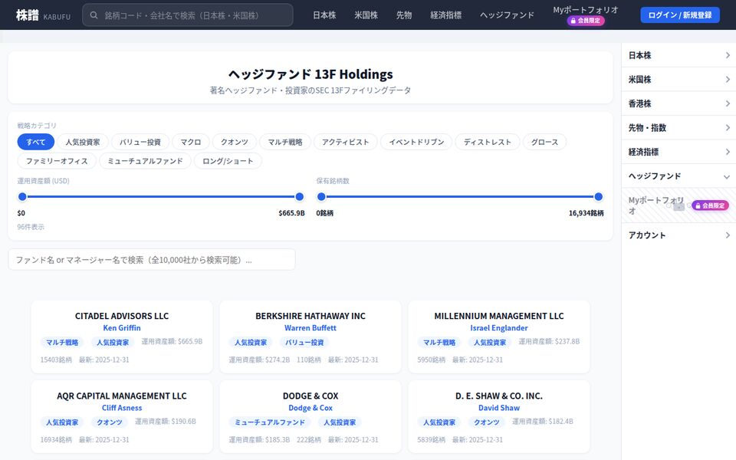Screen dimensions: 736x460
Task: Click 運用資産額 slider minimum handle
Action: (22, 197)
